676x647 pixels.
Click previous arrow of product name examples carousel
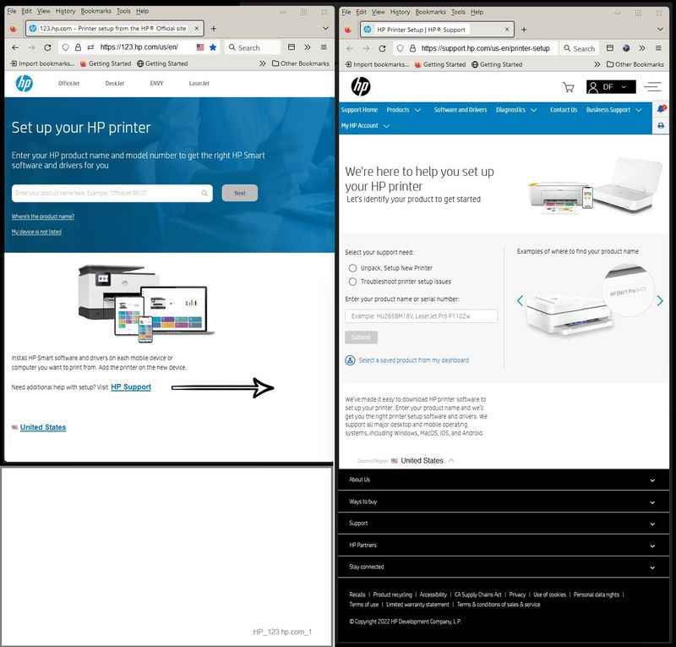(520, 301)
